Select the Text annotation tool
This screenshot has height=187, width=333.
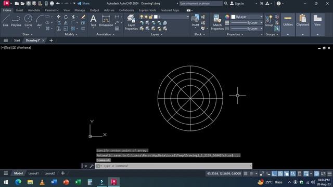tap(93, 21)
